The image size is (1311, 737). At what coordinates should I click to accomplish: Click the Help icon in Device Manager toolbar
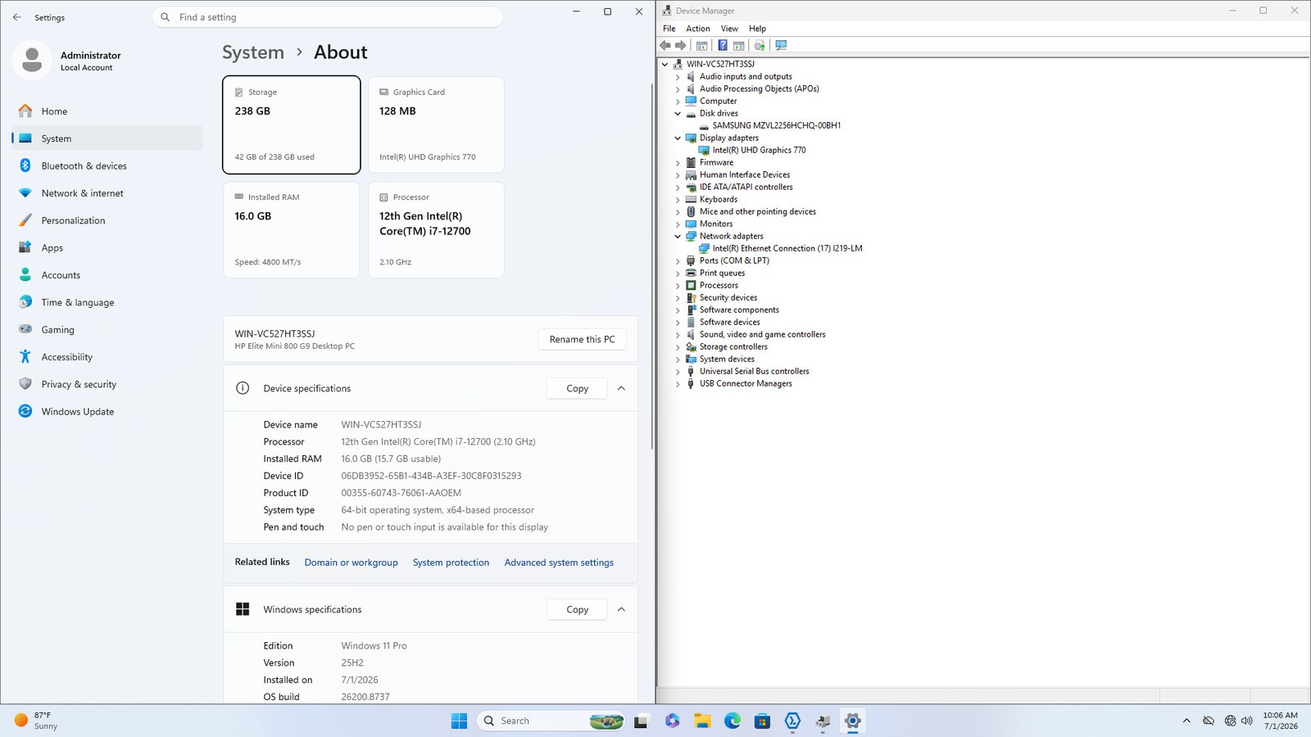722,45
